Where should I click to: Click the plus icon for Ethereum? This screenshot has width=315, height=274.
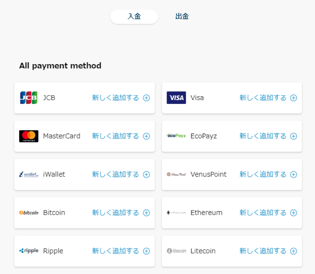pyautogui.click(x=294, y=213)
